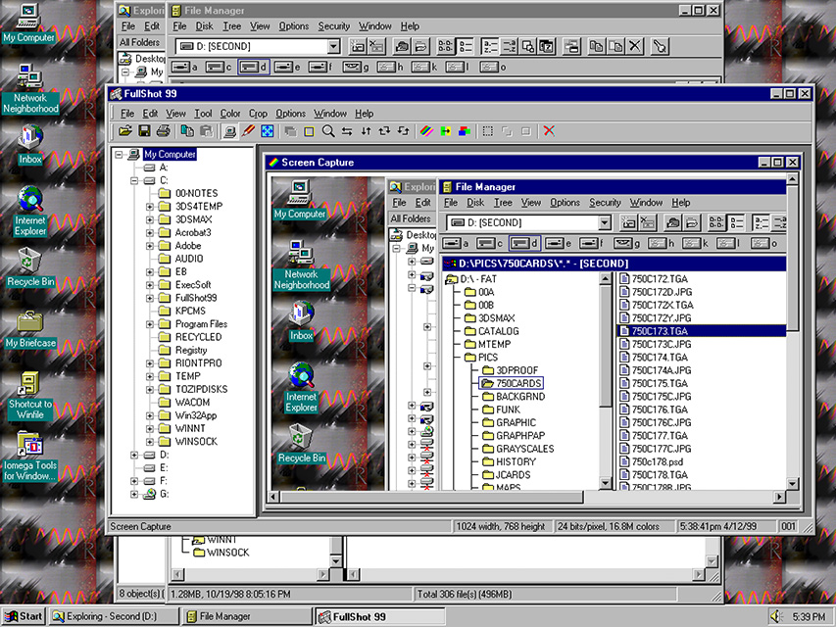Select the dotted rectangle selection icon in FullShot

pyautogui.click(x=488, y=131)
